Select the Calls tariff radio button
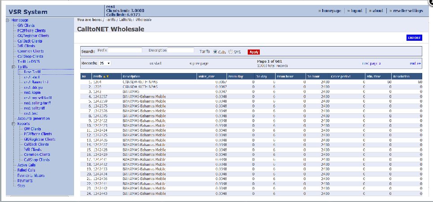Screen dimensions: 433x202 [215, 52]
